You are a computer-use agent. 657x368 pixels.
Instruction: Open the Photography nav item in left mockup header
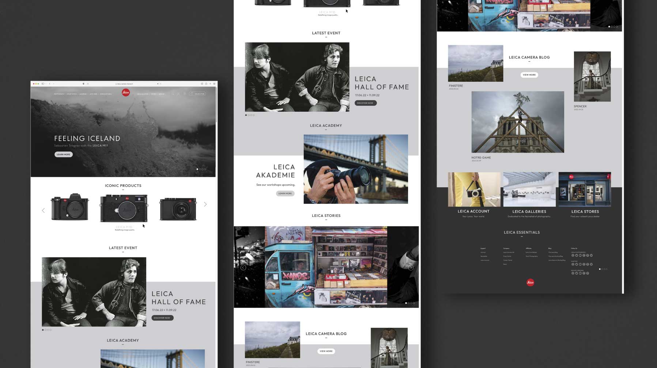coord(59,94)
